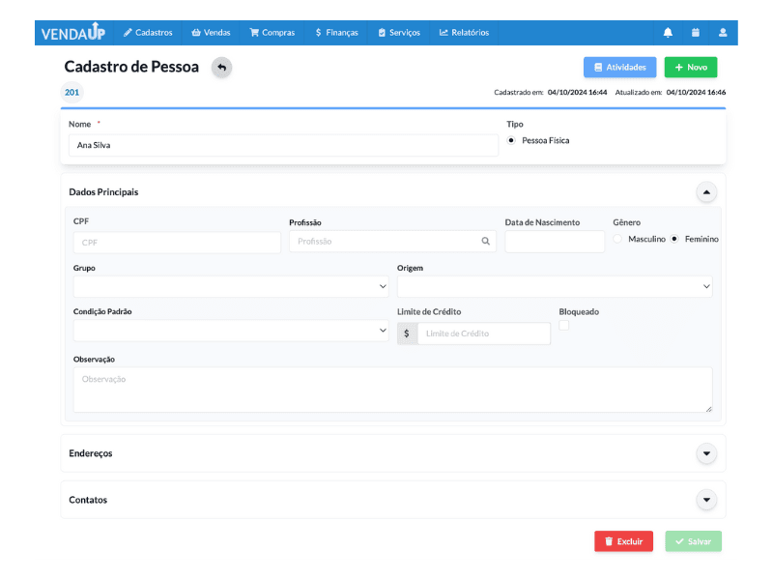Select the Feminino gender option
This screenshot has height=580, width=773.
point(674,239)
